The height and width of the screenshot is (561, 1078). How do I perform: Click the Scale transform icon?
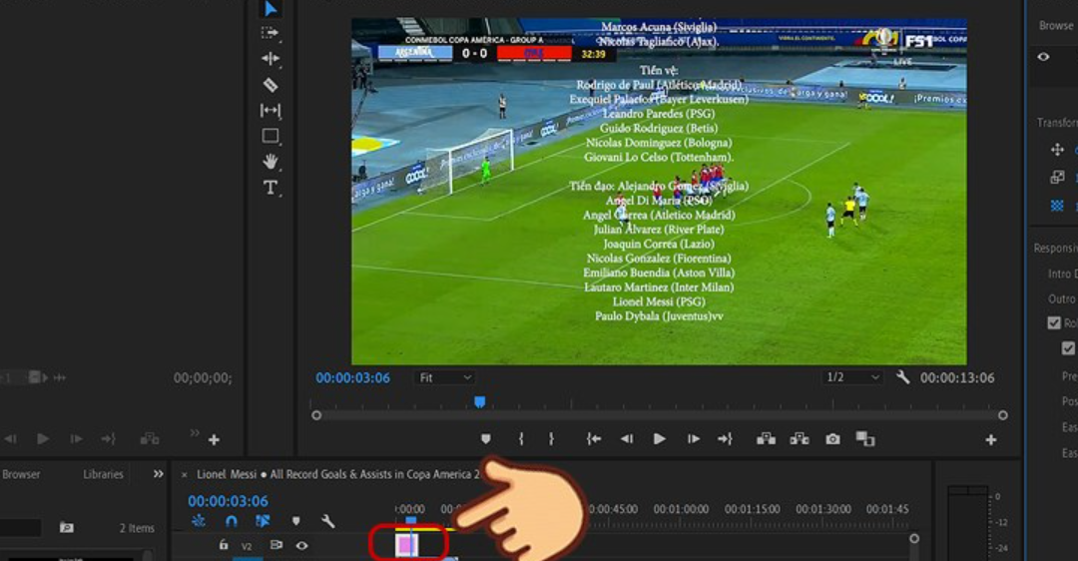1057,178
